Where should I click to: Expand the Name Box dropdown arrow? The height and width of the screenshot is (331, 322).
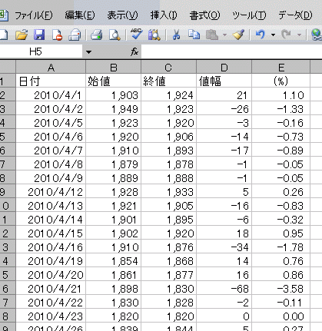click(88, 52)
